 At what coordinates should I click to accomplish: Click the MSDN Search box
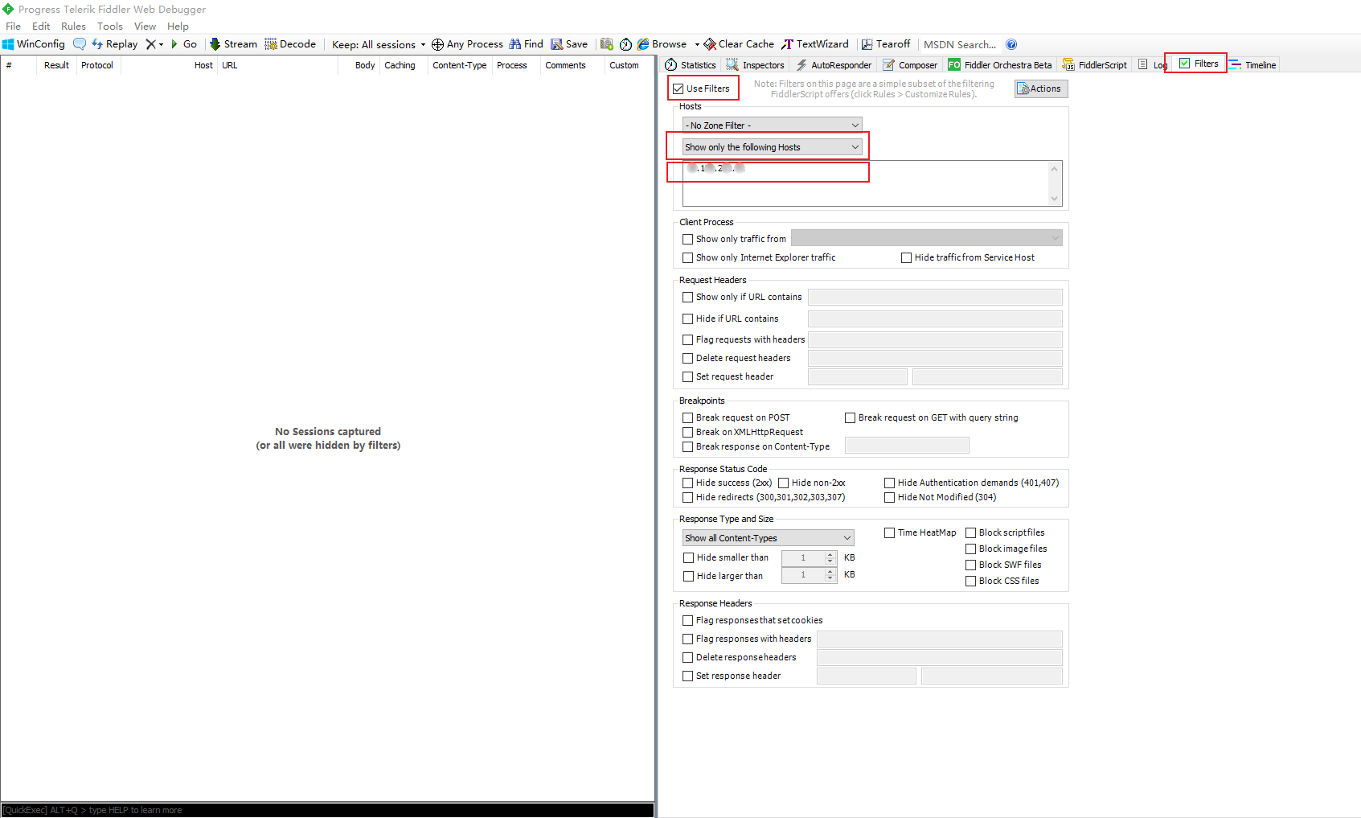[960, 44]
